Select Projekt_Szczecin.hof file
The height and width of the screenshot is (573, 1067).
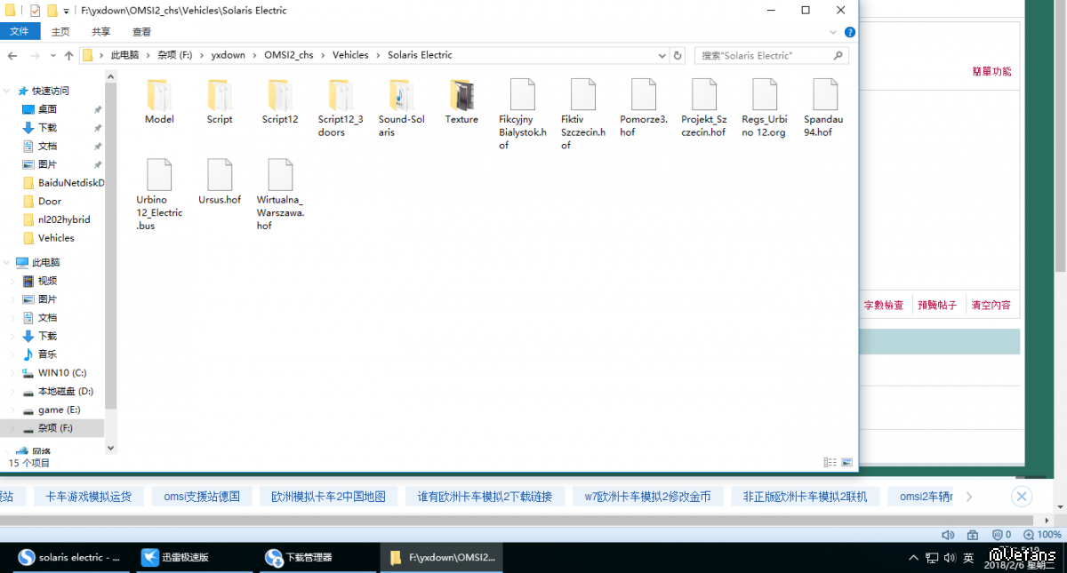[703, 107]
